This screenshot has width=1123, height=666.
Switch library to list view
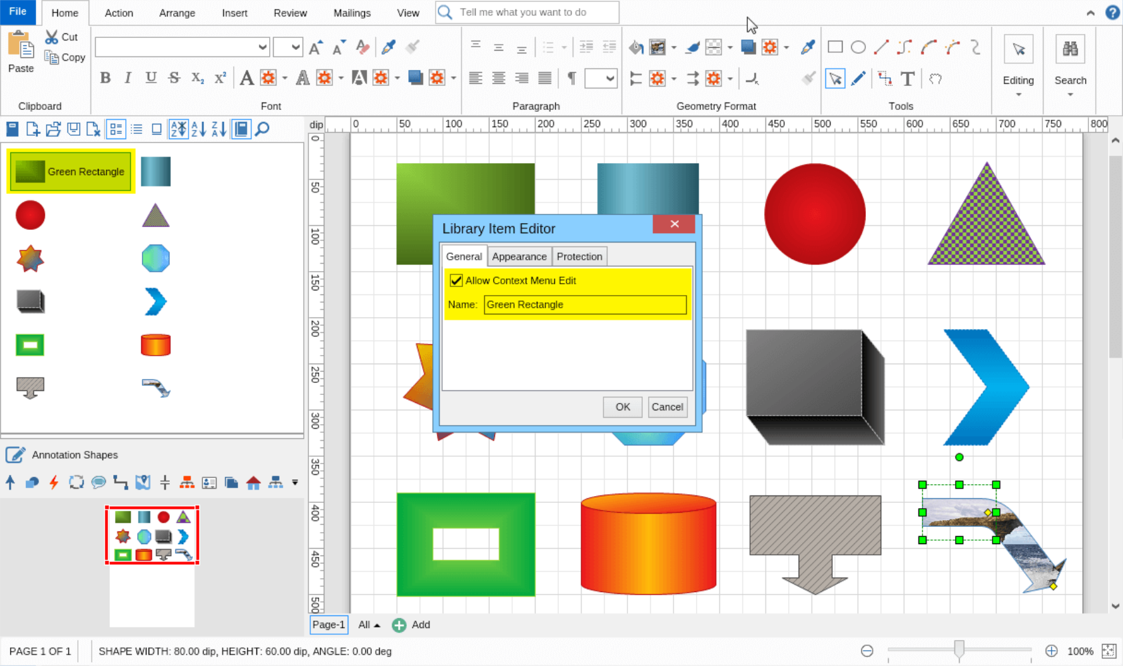coord(137,129)
